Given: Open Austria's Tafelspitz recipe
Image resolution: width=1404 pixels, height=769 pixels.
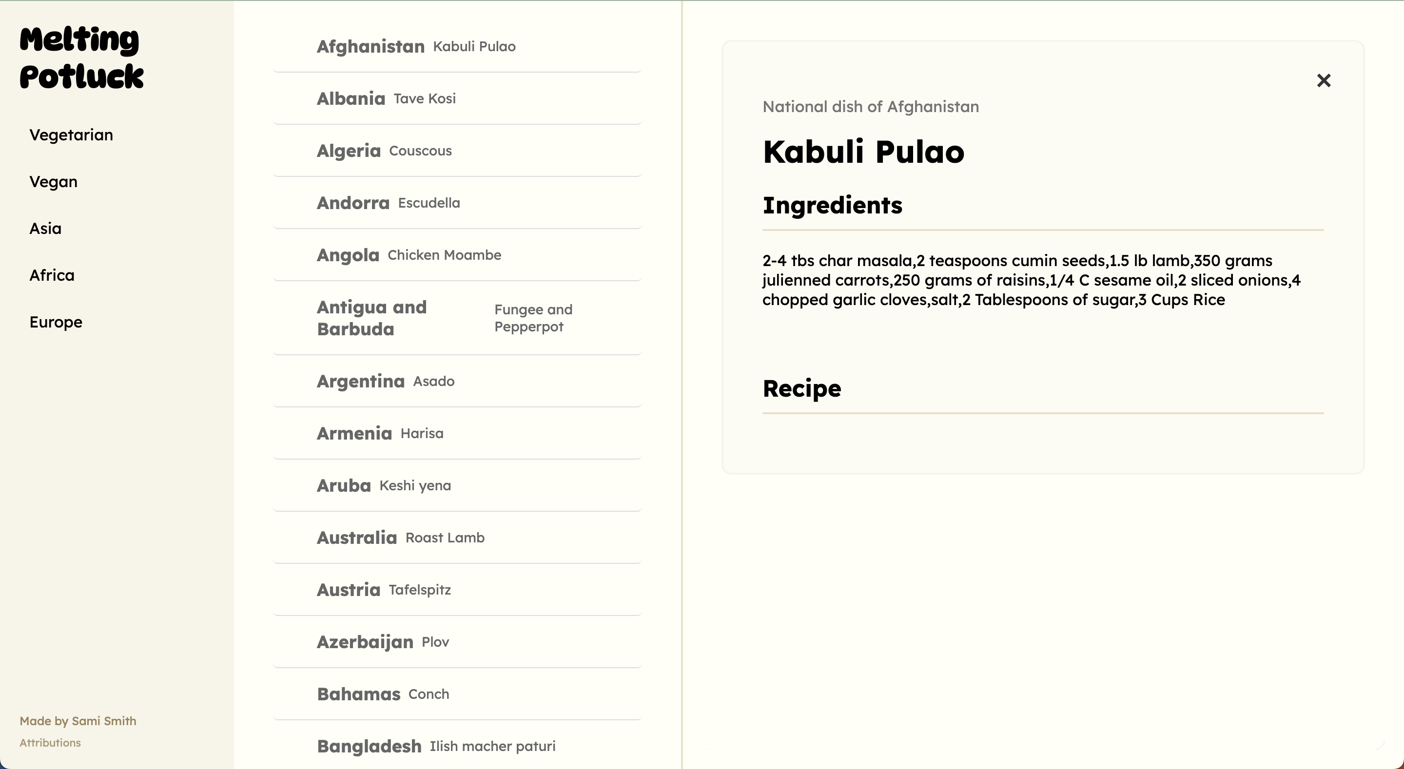Looking at the screenshot, I should (x=457, y=590).
